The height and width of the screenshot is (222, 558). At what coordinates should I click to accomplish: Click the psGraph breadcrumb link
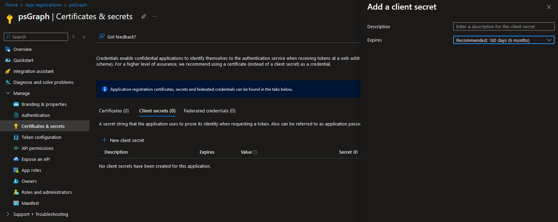(78, 5)
